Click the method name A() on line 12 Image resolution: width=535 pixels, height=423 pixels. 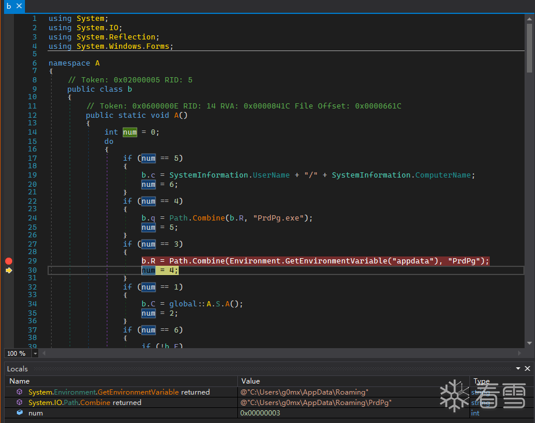coord(180,115)
